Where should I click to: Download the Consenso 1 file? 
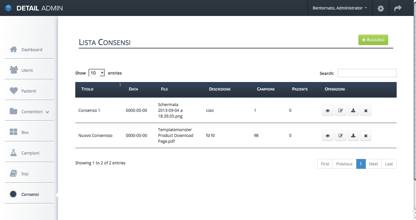point(353,111)
